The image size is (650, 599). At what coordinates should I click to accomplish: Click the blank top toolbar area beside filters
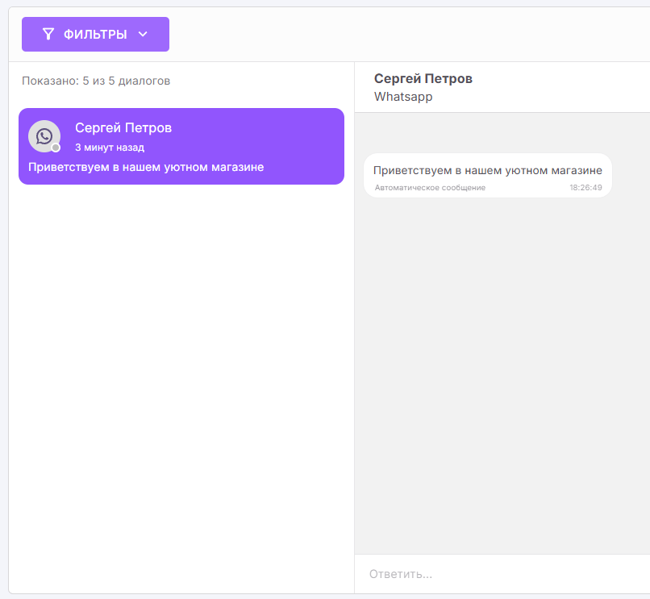tap(403, 34)
